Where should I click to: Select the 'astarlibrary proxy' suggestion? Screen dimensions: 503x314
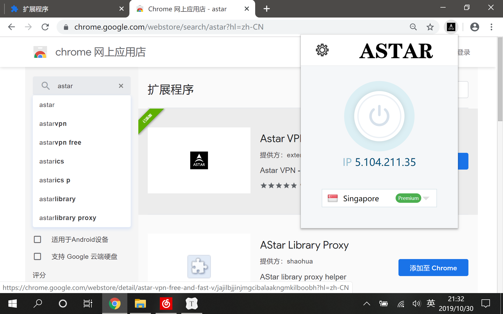[81, 218]
